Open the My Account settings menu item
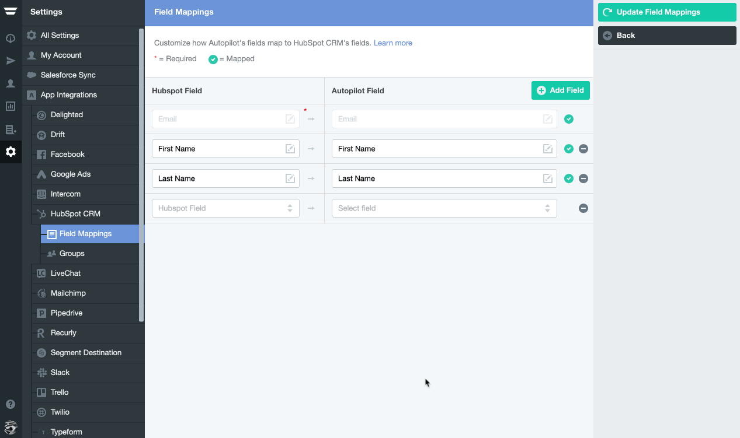The height and width of the screenshot is (438, 740). 60,55
